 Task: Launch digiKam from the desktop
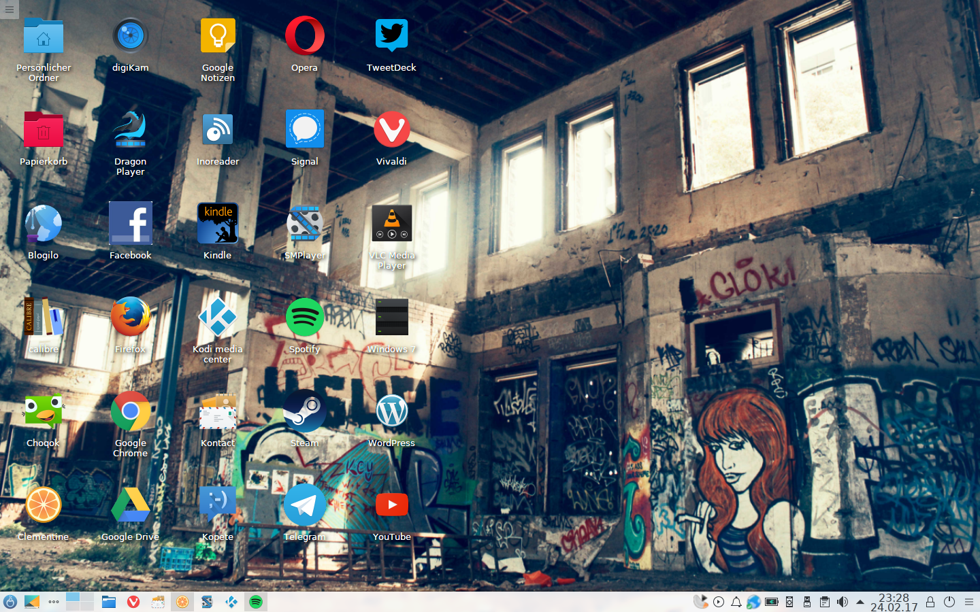coord(131,36)
